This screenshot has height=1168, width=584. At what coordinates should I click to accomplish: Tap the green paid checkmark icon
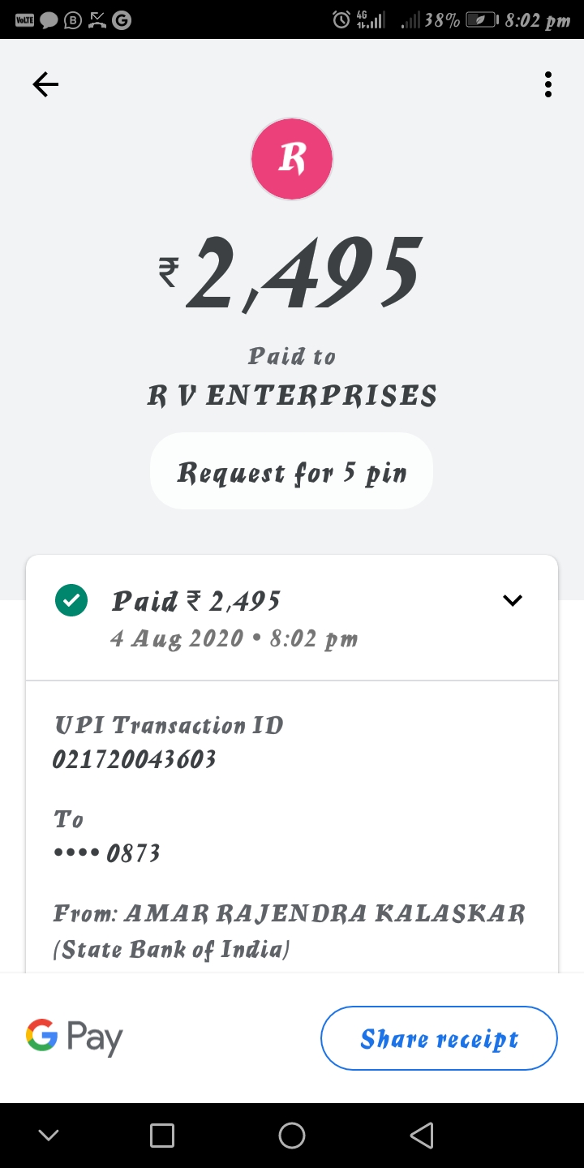pos(71,601)
